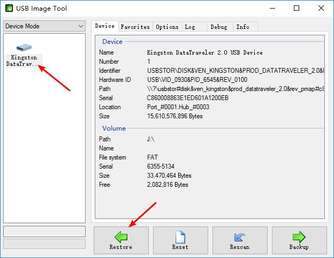Click the location value Port_#0001.Hub_#0003
The width and height of the screenshot is (334, 258).
tap(178, 107)
